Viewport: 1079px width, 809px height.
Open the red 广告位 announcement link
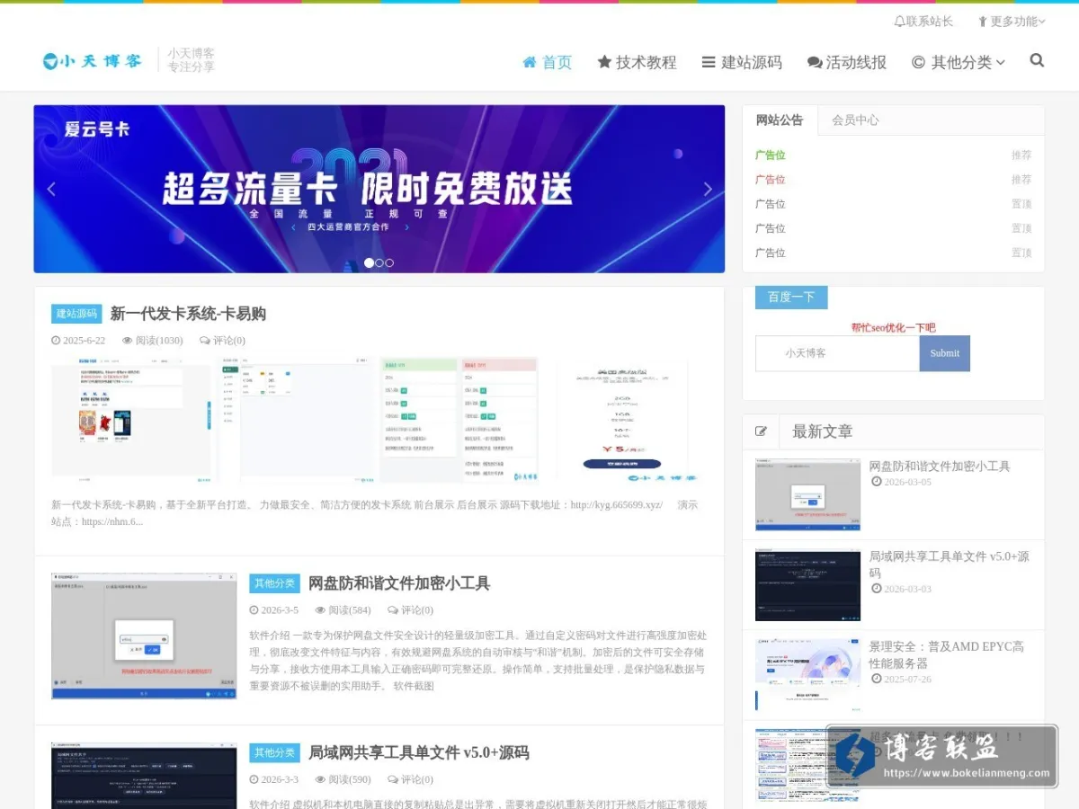tap(771, 180)
